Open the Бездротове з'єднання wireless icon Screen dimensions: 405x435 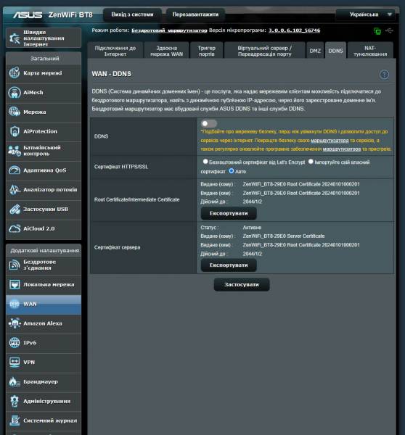[15, 265]
